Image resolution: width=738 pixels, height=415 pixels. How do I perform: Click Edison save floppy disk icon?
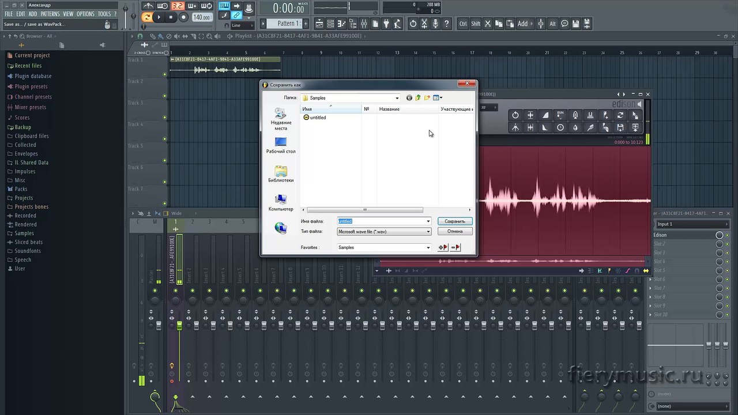pyautogui.click(x=620, y=127)
